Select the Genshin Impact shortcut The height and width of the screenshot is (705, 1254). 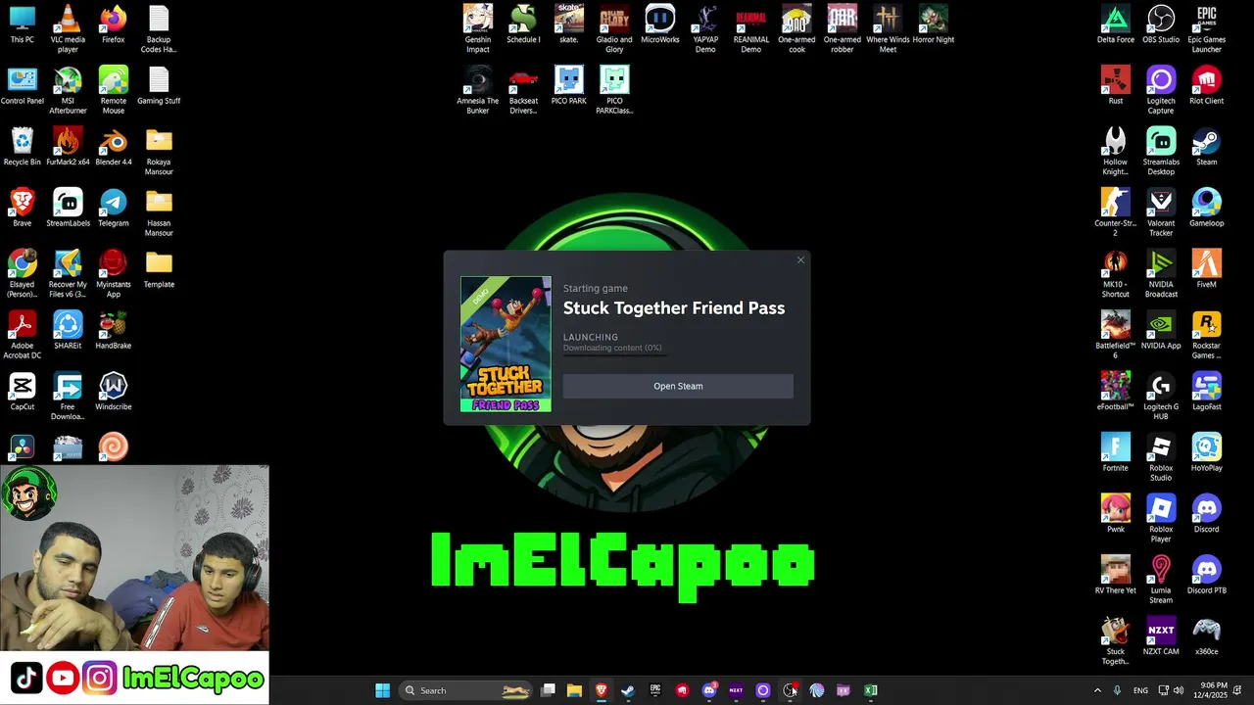(478, 28)
